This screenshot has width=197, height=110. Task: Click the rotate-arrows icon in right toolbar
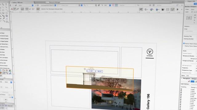pos(146,9)
